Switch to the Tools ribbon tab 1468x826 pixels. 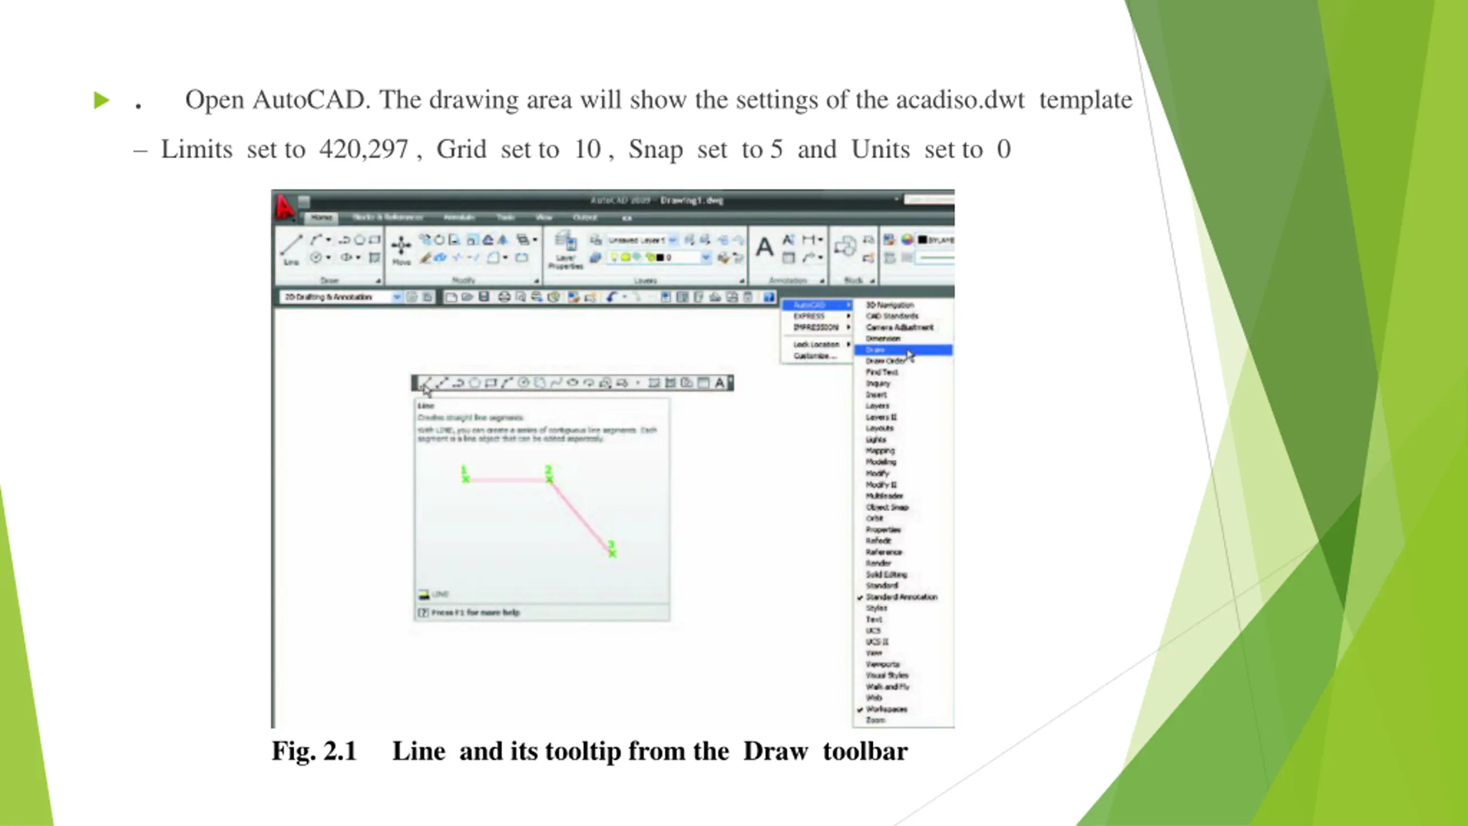(x=505, y=217)
